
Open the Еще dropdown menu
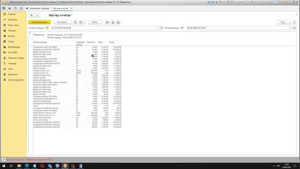(284, 22)
